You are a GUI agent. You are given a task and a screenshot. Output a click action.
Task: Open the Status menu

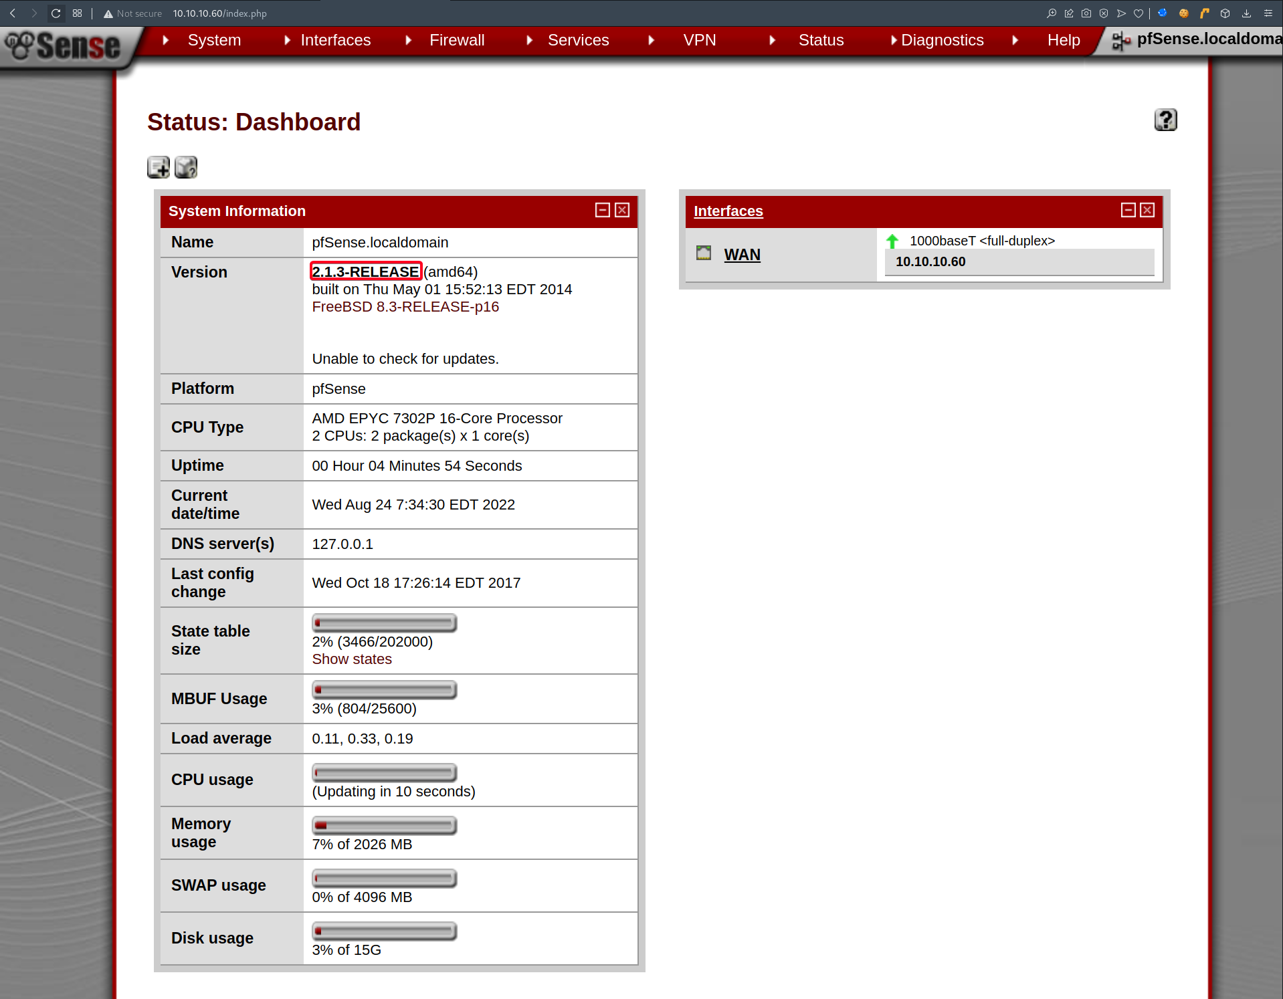pyautogui.click(x=821, y=40)
